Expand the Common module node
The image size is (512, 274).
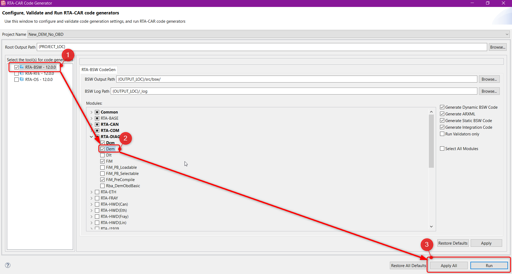click(91, 112)
